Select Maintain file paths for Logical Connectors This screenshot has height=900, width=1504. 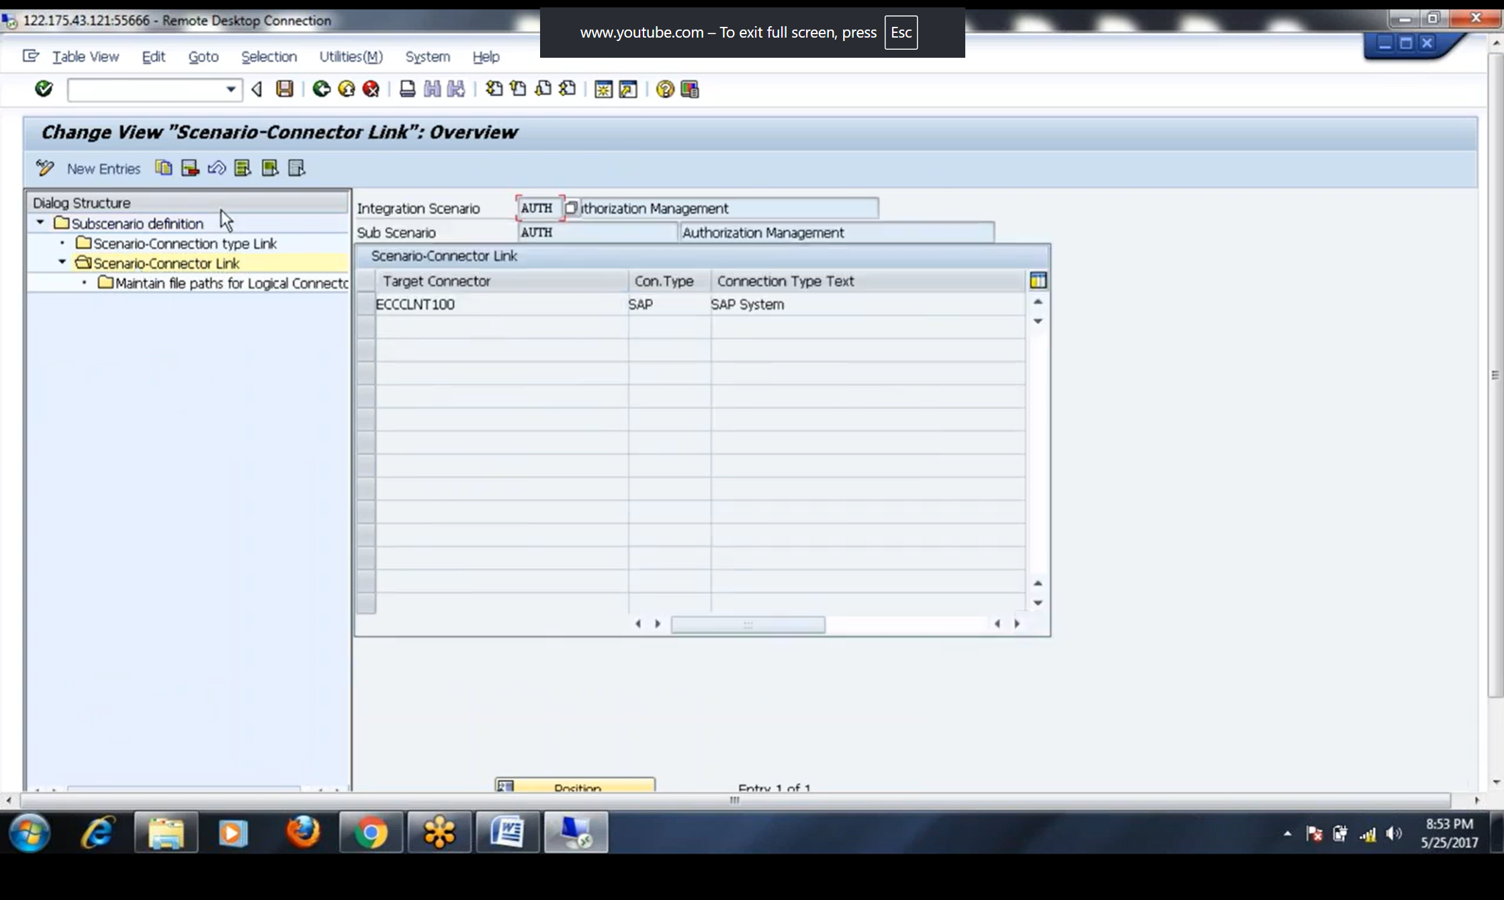pyautogui.click(x=232, y=283)
